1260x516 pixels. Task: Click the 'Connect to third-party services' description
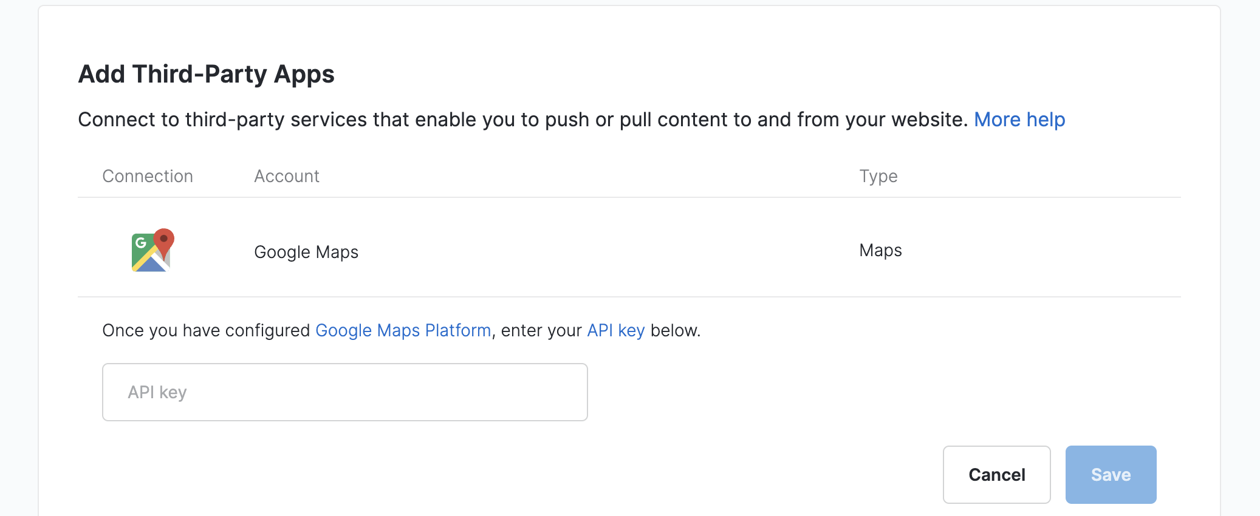[522, 120]
